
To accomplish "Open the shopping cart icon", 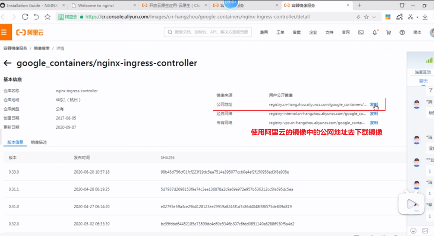I will tap(389, 33).
